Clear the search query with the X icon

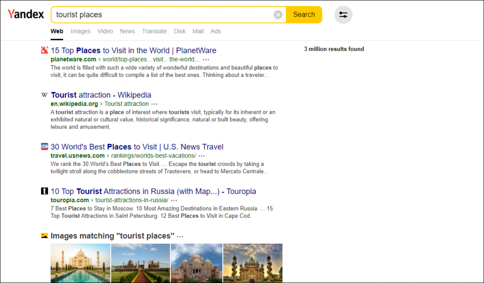278,15
